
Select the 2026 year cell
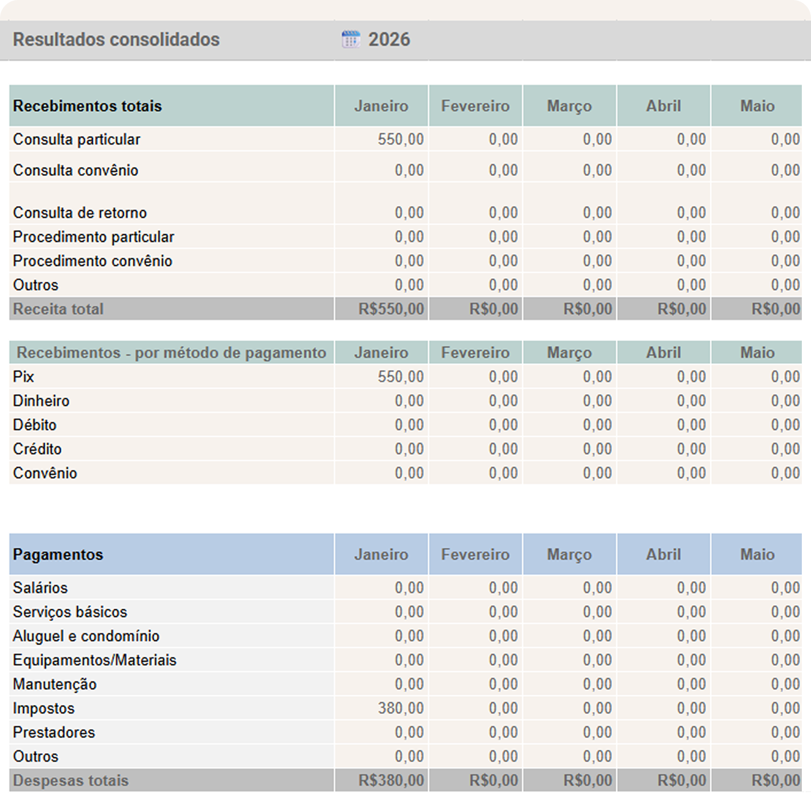pyautogui.click(x=389, y=40)
